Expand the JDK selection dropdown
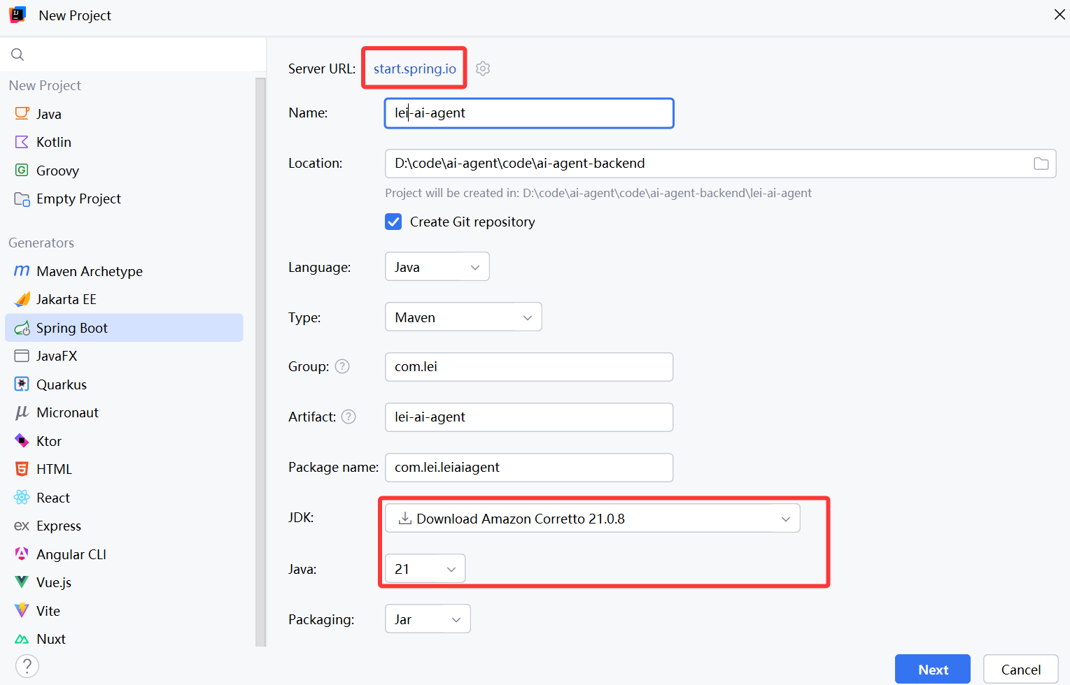Viewport: 1070px width, 685px height. (x=592, y=519)
